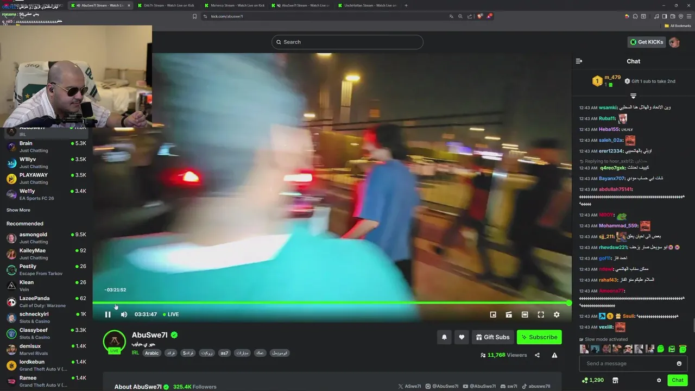Image resolution: width=695 pixels, height=391 pixels.
Task: Click the first emote in chat quick bar
Action: (584, 349)
